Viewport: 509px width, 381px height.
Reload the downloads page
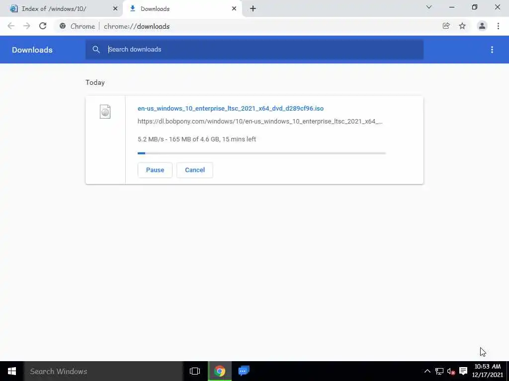point(43,26)
